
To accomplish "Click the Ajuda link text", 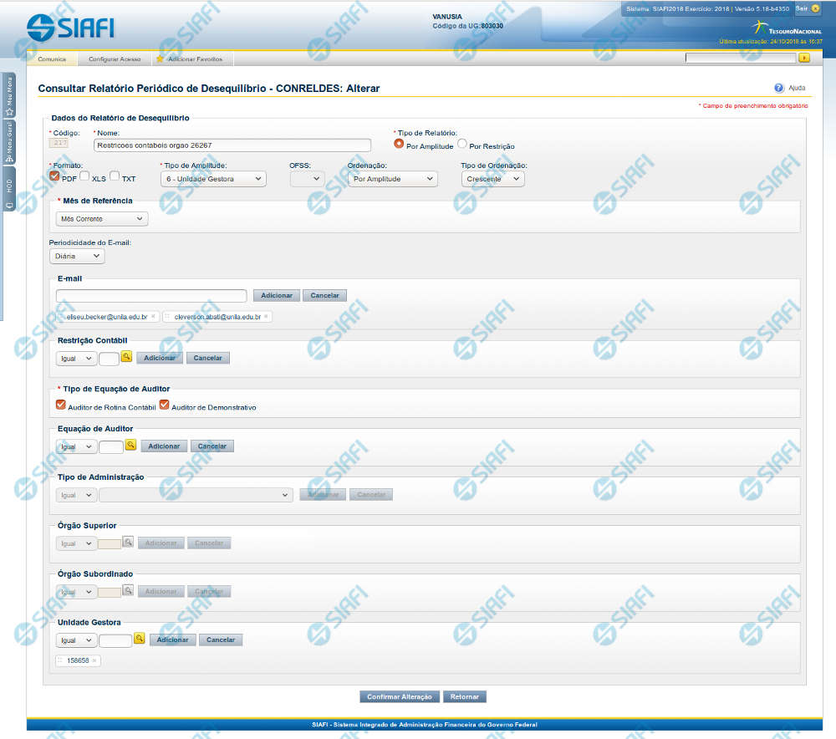I will (797, 88).
